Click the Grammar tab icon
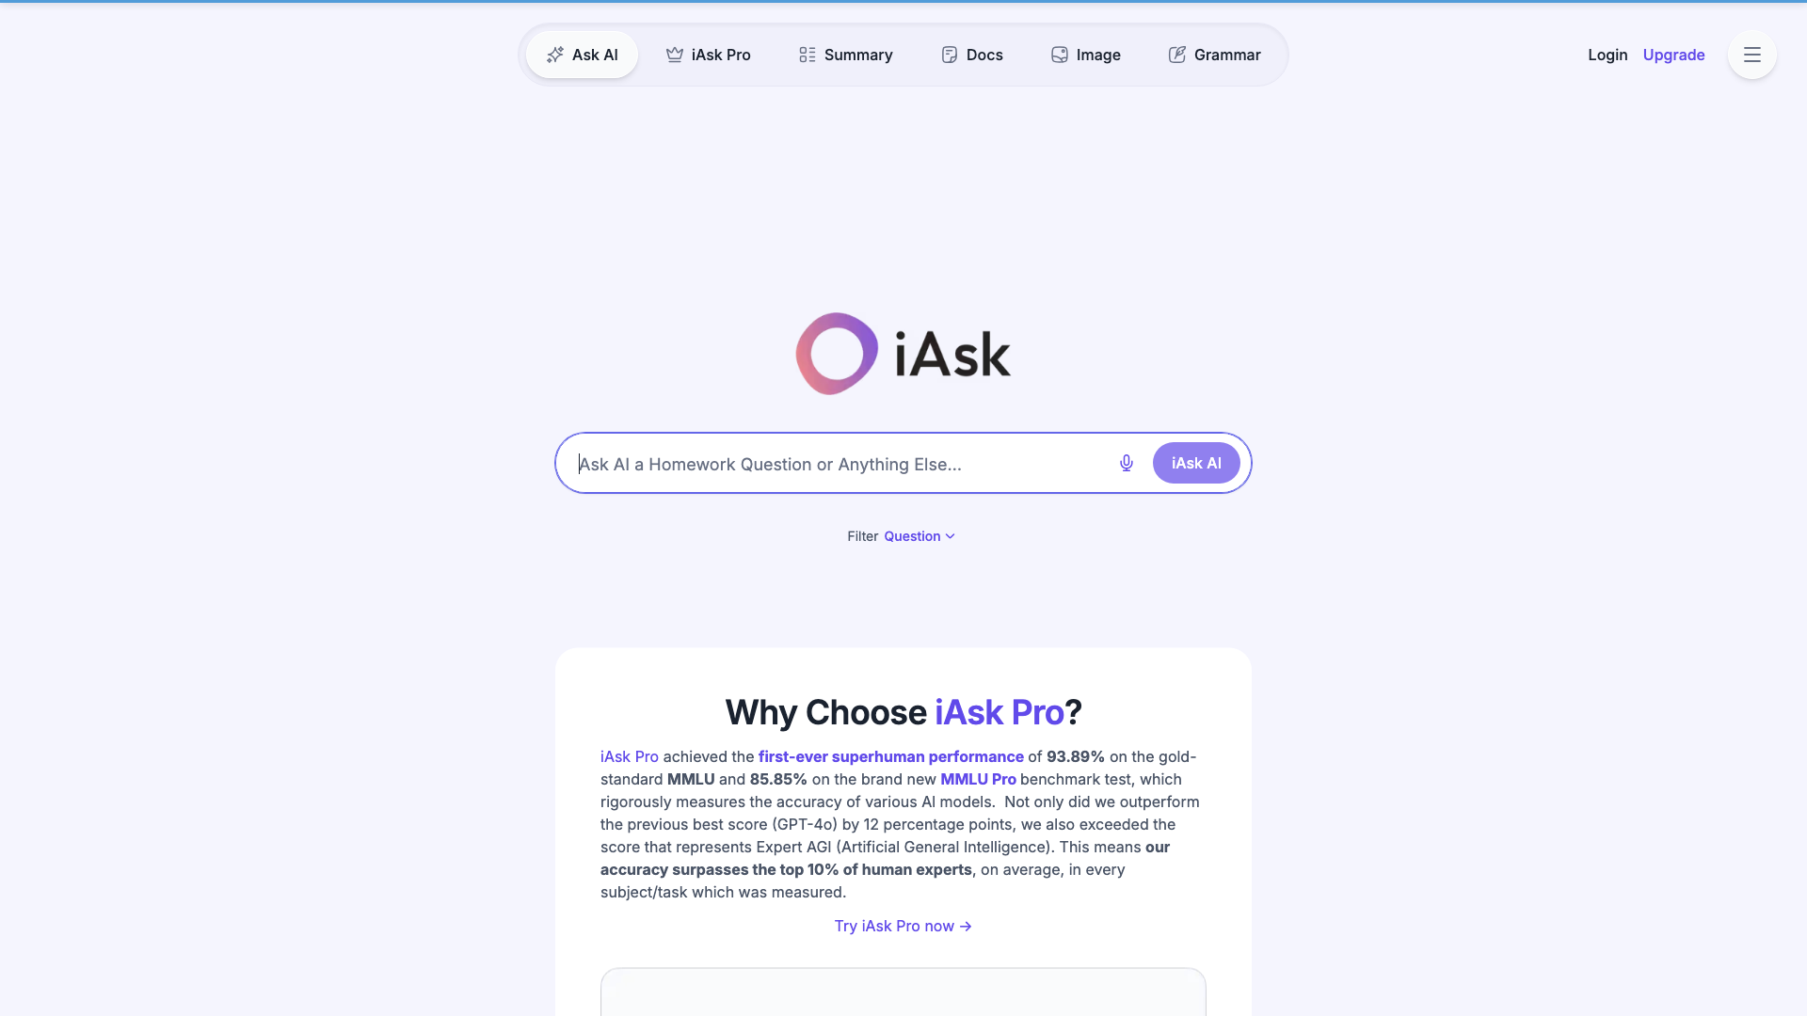 click(x=1175, y=55)
